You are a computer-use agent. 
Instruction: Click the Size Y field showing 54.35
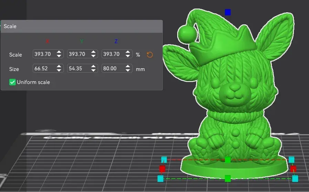82,68
